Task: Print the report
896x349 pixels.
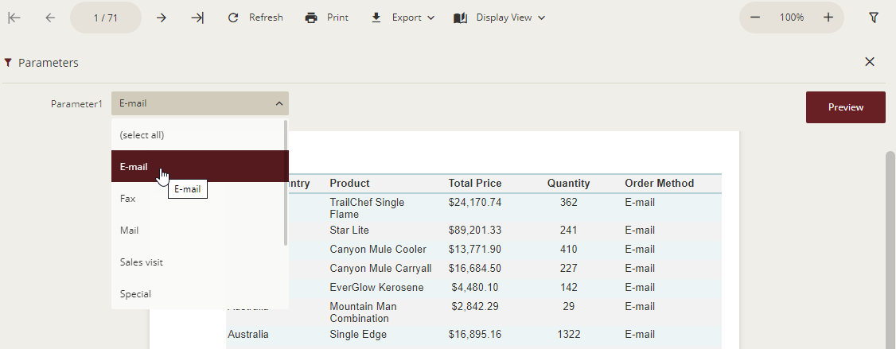Action: coord(327,17)
